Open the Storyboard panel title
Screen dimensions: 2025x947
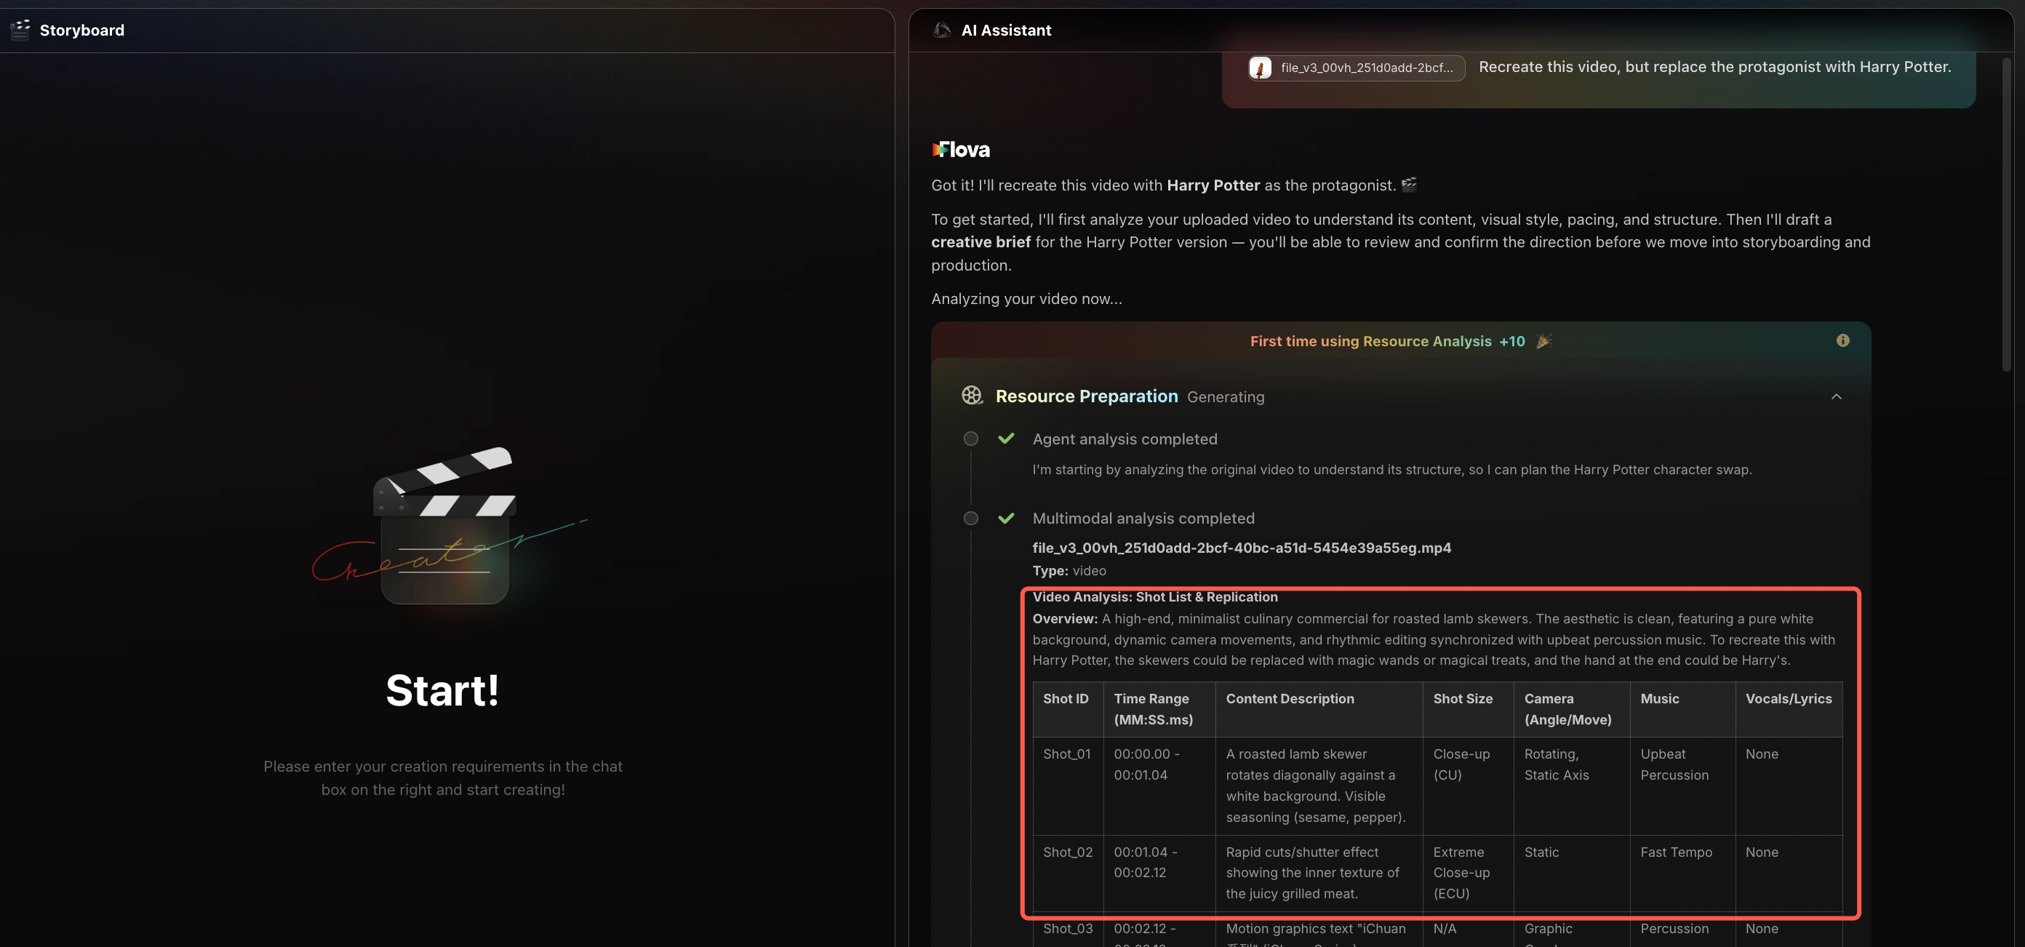coord(81,30)
